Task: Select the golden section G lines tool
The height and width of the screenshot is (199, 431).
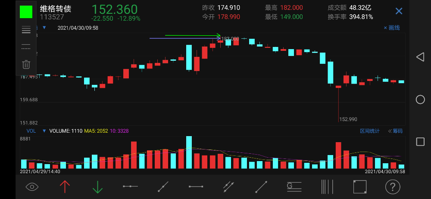Action: (x=294, y=187)
